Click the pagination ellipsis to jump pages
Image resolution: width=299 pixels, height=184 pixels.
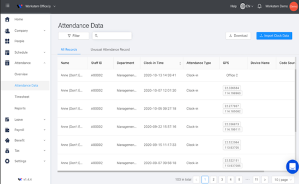248,180
